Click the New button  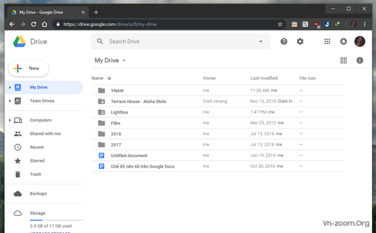click(x=29, y=69)
